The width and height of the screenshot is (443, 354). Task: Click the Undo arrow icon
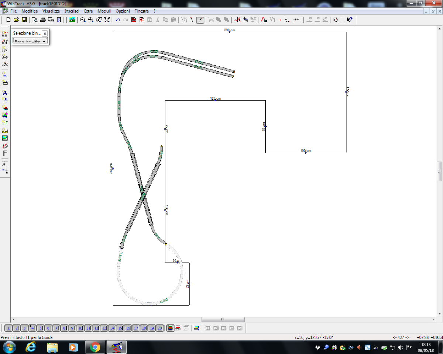(117, 20)
